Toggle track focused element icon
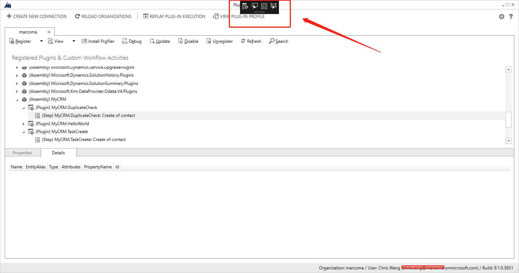519x273 pixels. pyautogui.click(x=274, y=6)
